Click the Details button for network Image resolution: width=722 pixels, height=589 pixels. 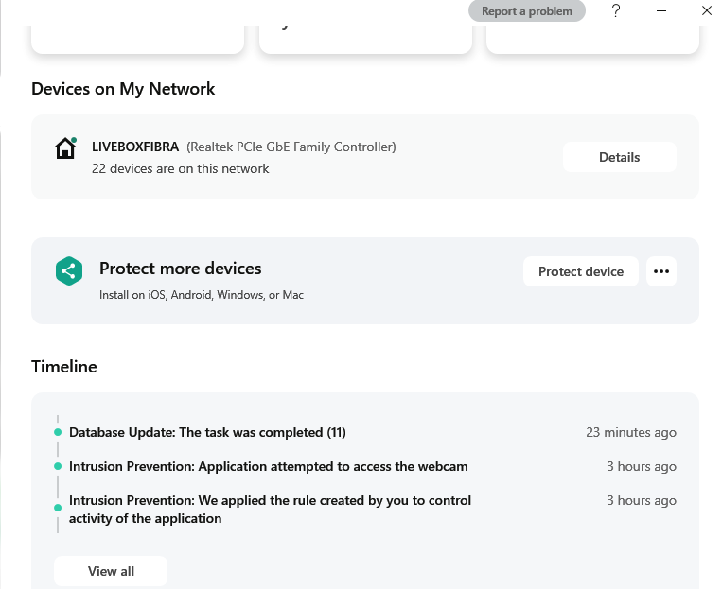pyautogui.click(x=619, y=157)
